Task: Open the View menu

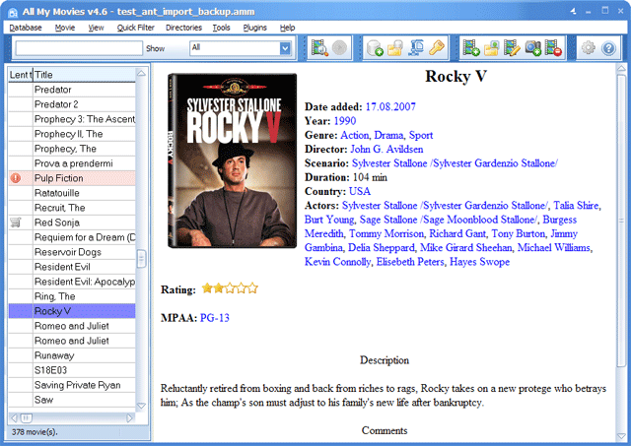Action: click(97, 28)
